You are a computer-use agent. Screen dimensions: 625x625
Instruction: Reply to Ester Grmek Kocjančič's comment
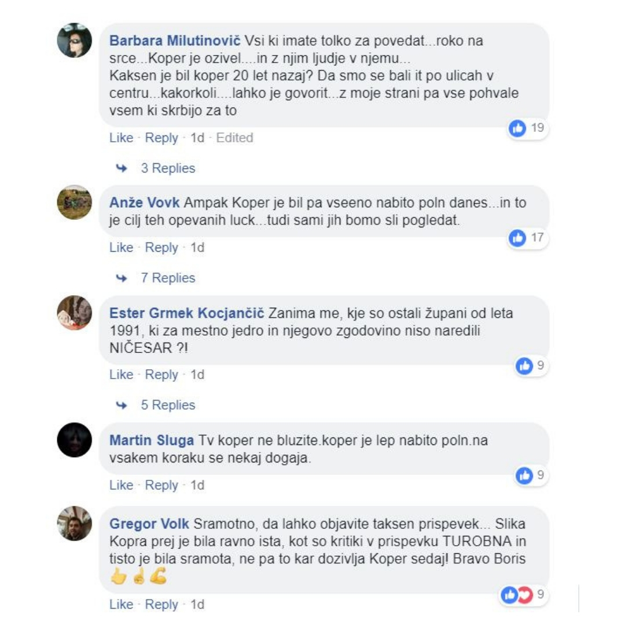click(161, 374)
